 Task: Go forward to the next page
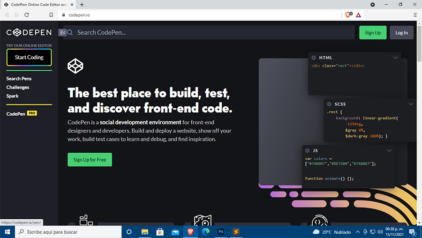coord(17,15)
